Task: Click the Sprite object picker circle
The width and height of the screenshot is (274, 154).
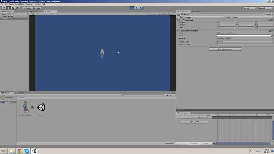Action: tap(272, 33)
